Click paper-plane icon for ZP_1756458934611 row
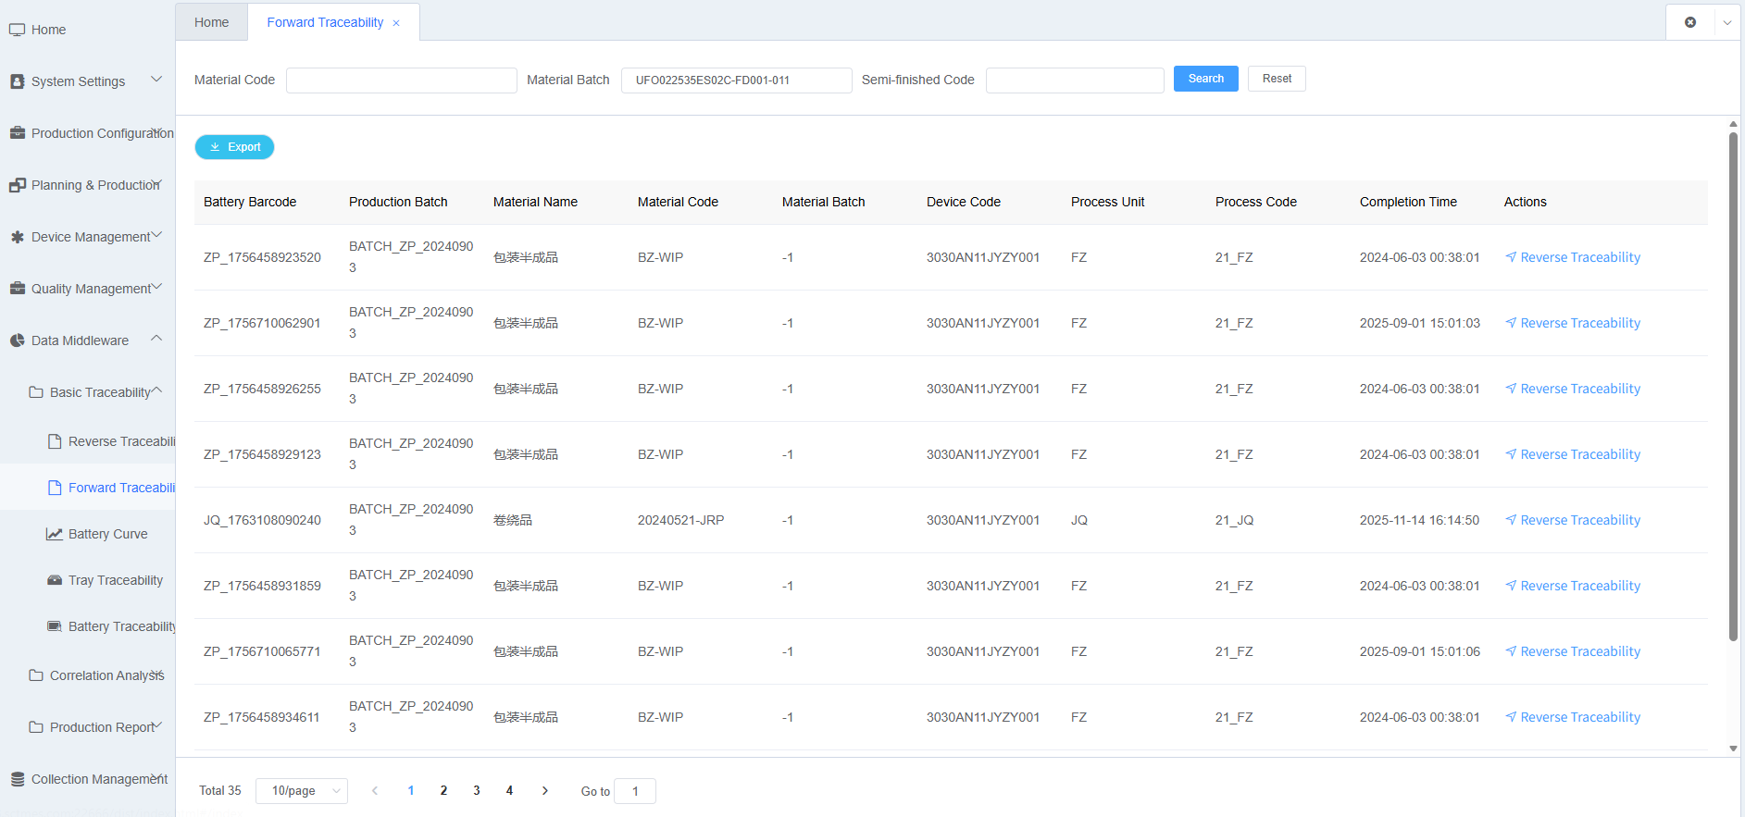Viewport: 1745px width, 817px height. click(1511, 717)
